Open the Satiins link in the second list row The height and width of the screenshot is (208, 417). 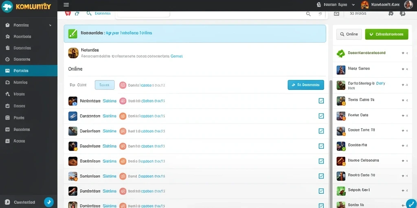109,116
